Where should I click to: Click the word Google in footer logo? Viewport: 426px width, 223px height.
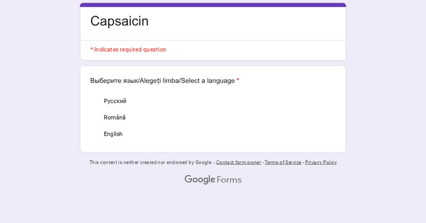point(200,180)
